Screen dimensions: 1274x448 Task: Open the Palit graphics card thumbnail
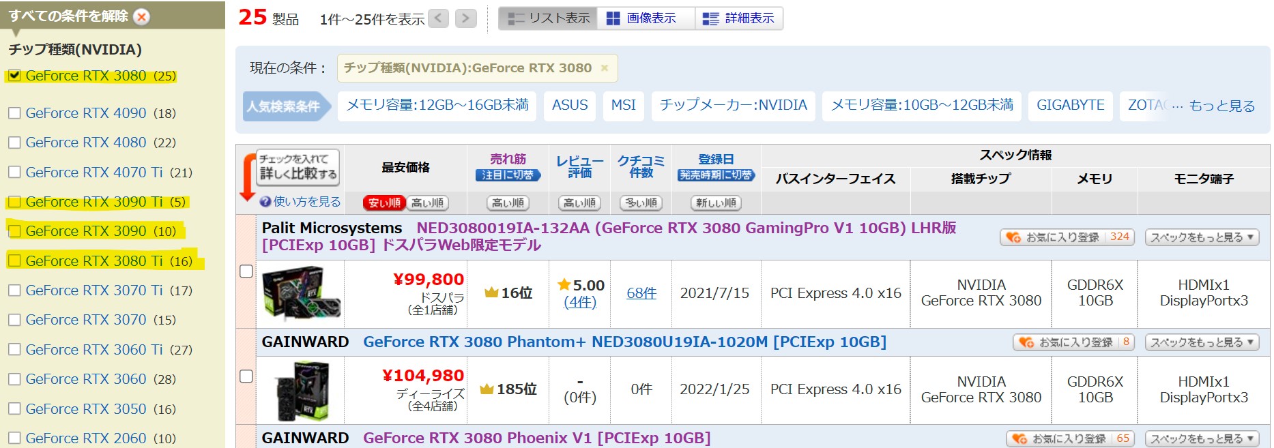coord(302,295)
